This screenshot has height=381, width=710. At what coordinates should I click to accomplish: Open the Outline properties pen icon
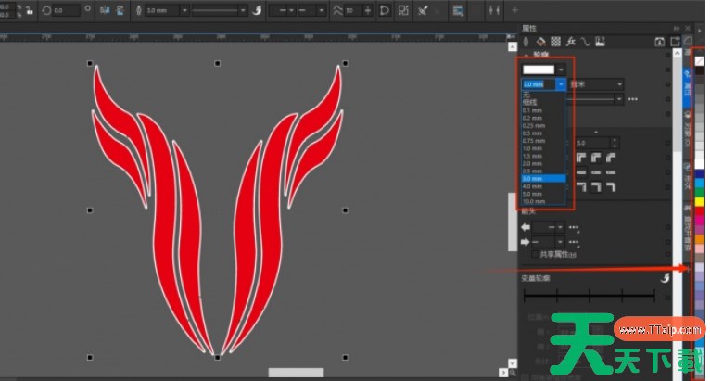pos(526,42)
